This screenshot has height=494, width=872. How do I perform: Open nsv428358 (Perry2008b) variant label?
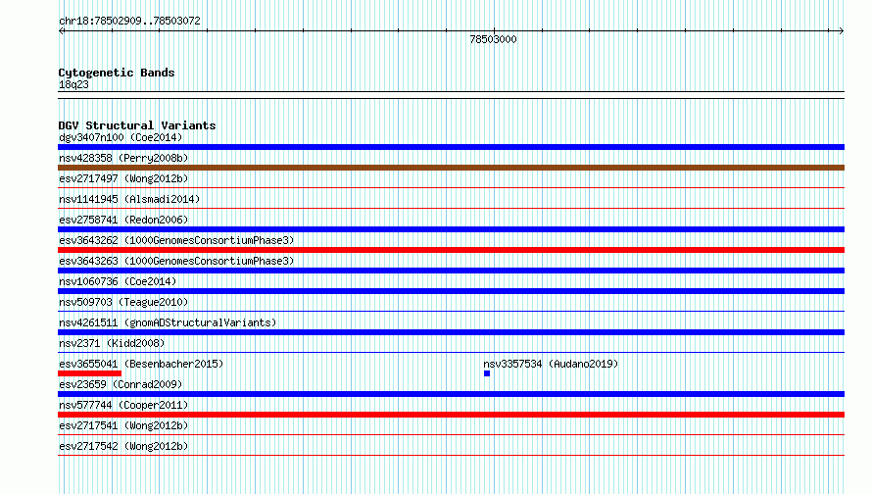point(123,158)
